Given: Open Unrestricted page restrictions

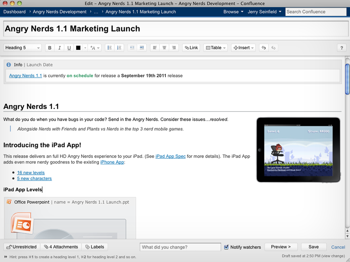Looking at the screenshot, I should tap(22, 247).
